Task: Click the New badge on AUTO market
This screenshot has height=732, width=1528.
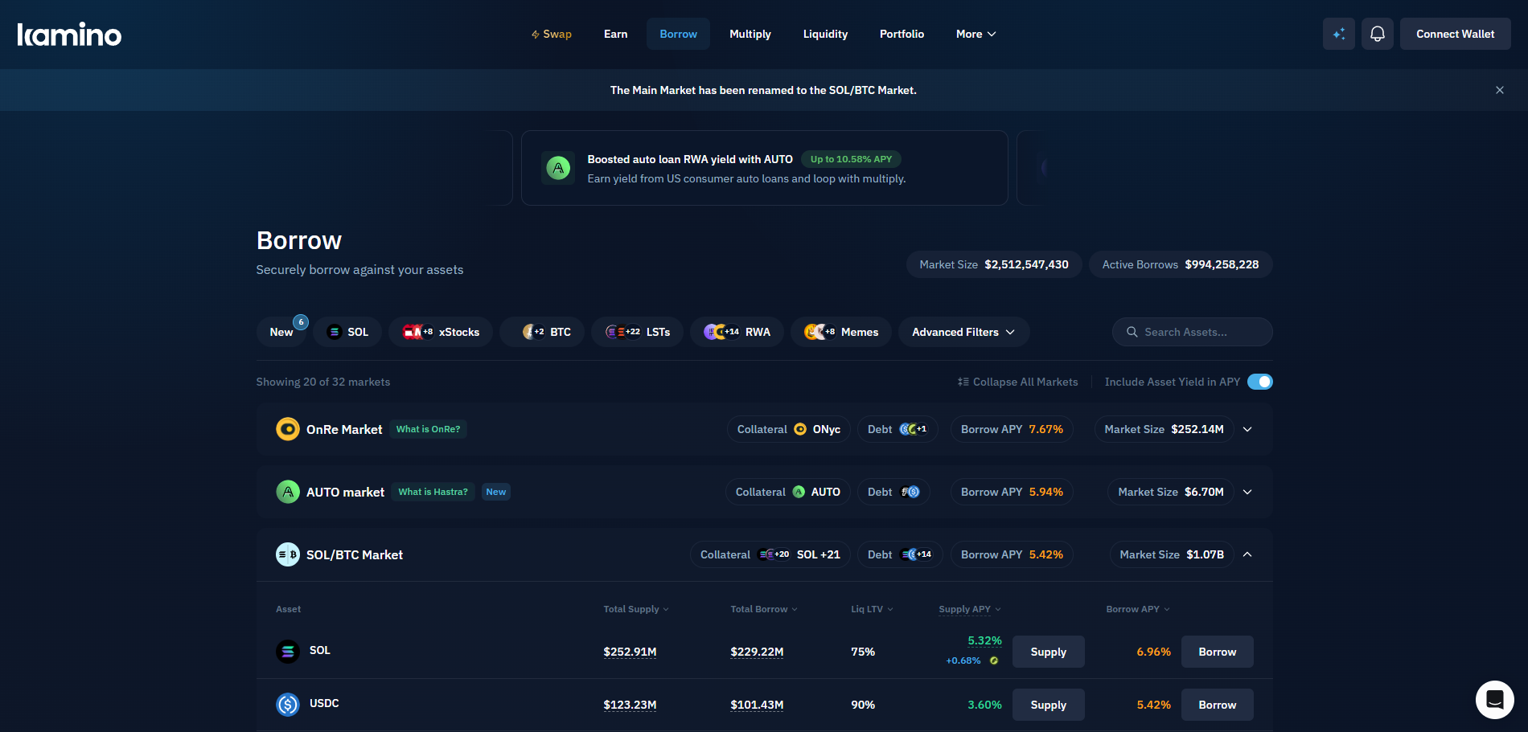Action: [496, 492]
